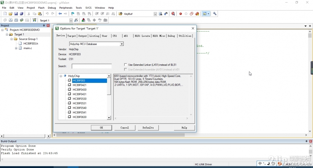Open the SVCS menu
313x168 pixels.
coord(88,8)
